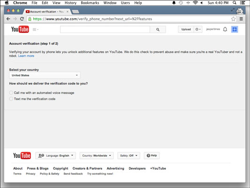Open the gear settings dropdown next to Upload
The image size is (250, 188).
(198, 30)
